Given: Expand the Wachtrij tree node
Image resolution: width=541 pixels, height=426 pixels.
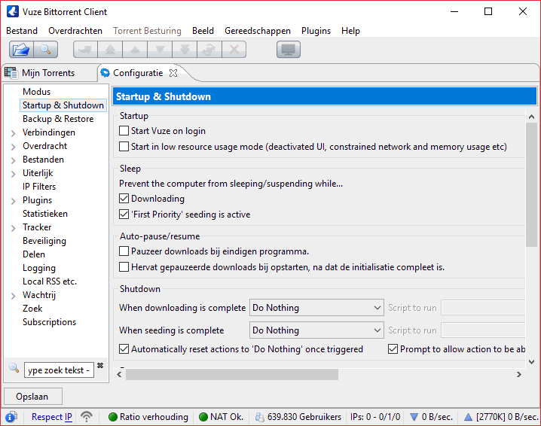Looking at the screenshot, I should tap(13, 296).
